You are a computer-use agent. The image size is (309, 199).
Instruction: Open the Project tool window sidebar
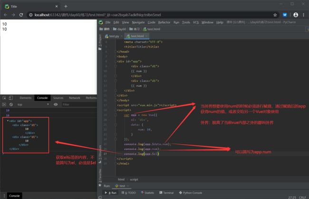pyautogui.click(x=100, y=42)
